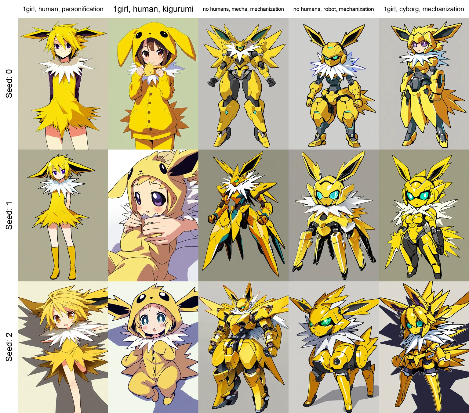The width and height of the screenshot is (469, 413).
Task: Open the Seed 0 robot image
Action: click(334, 84)
